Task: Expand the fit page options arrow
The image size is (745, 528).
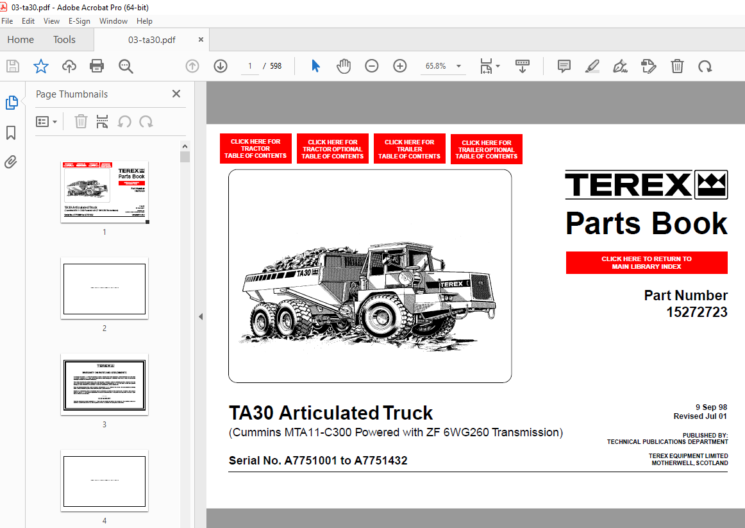Action: click(498, 66)
